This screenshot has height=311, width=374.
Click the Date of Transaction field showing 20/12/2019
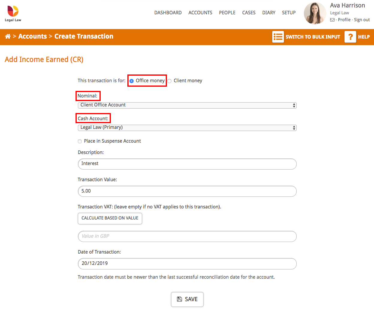(x=187, y=263)
